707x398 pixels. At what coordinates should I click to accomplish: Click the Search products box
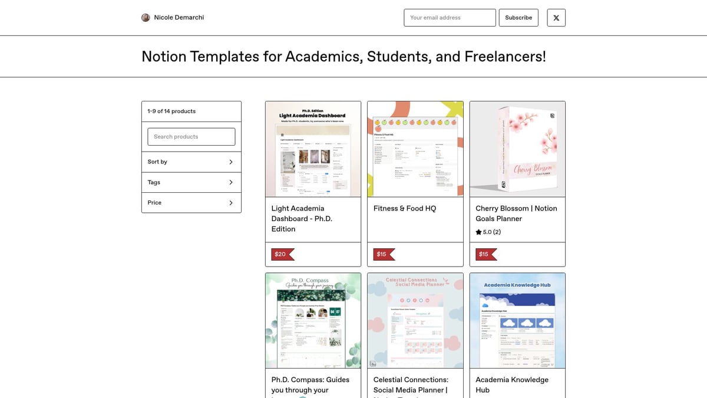pos(191,136)
